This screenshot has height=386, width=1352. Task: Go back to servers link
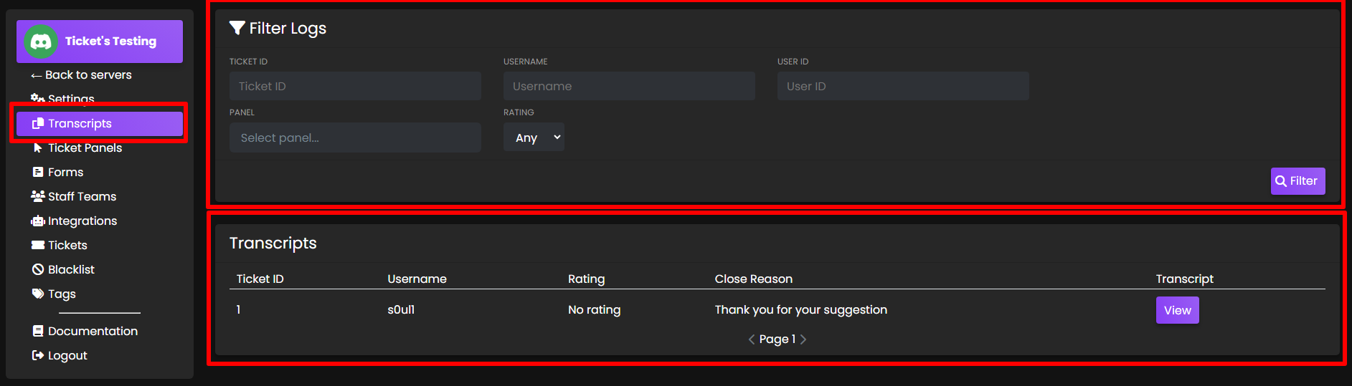(x=81, y=75)
